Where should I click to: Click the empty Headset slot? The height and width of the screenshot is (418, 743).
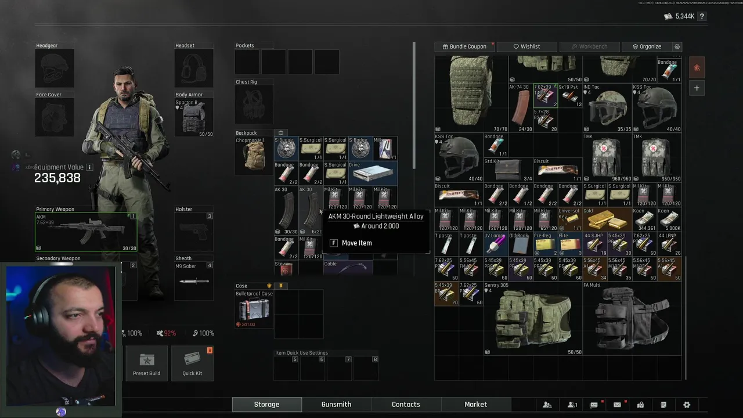[194, 69]
